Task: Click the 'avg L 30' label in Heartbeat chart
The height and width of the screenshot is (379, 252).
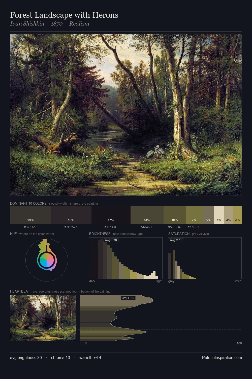Action: (x=128, y=298)
